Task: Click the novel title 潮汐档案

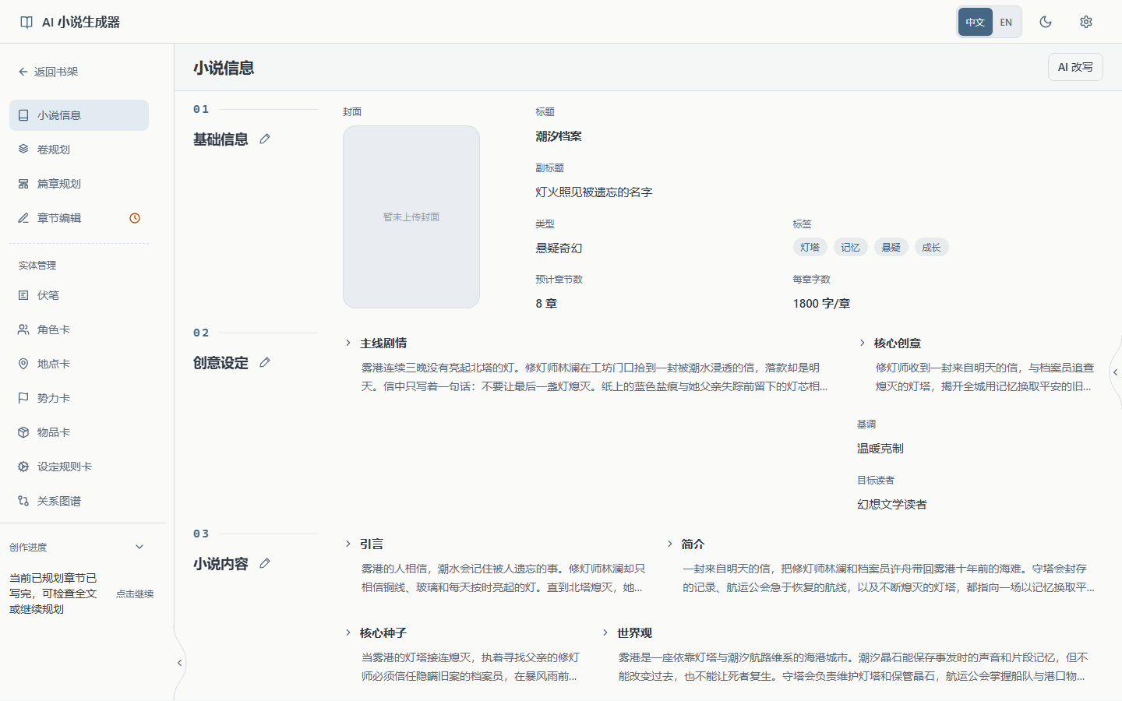Action: [559, 136]
